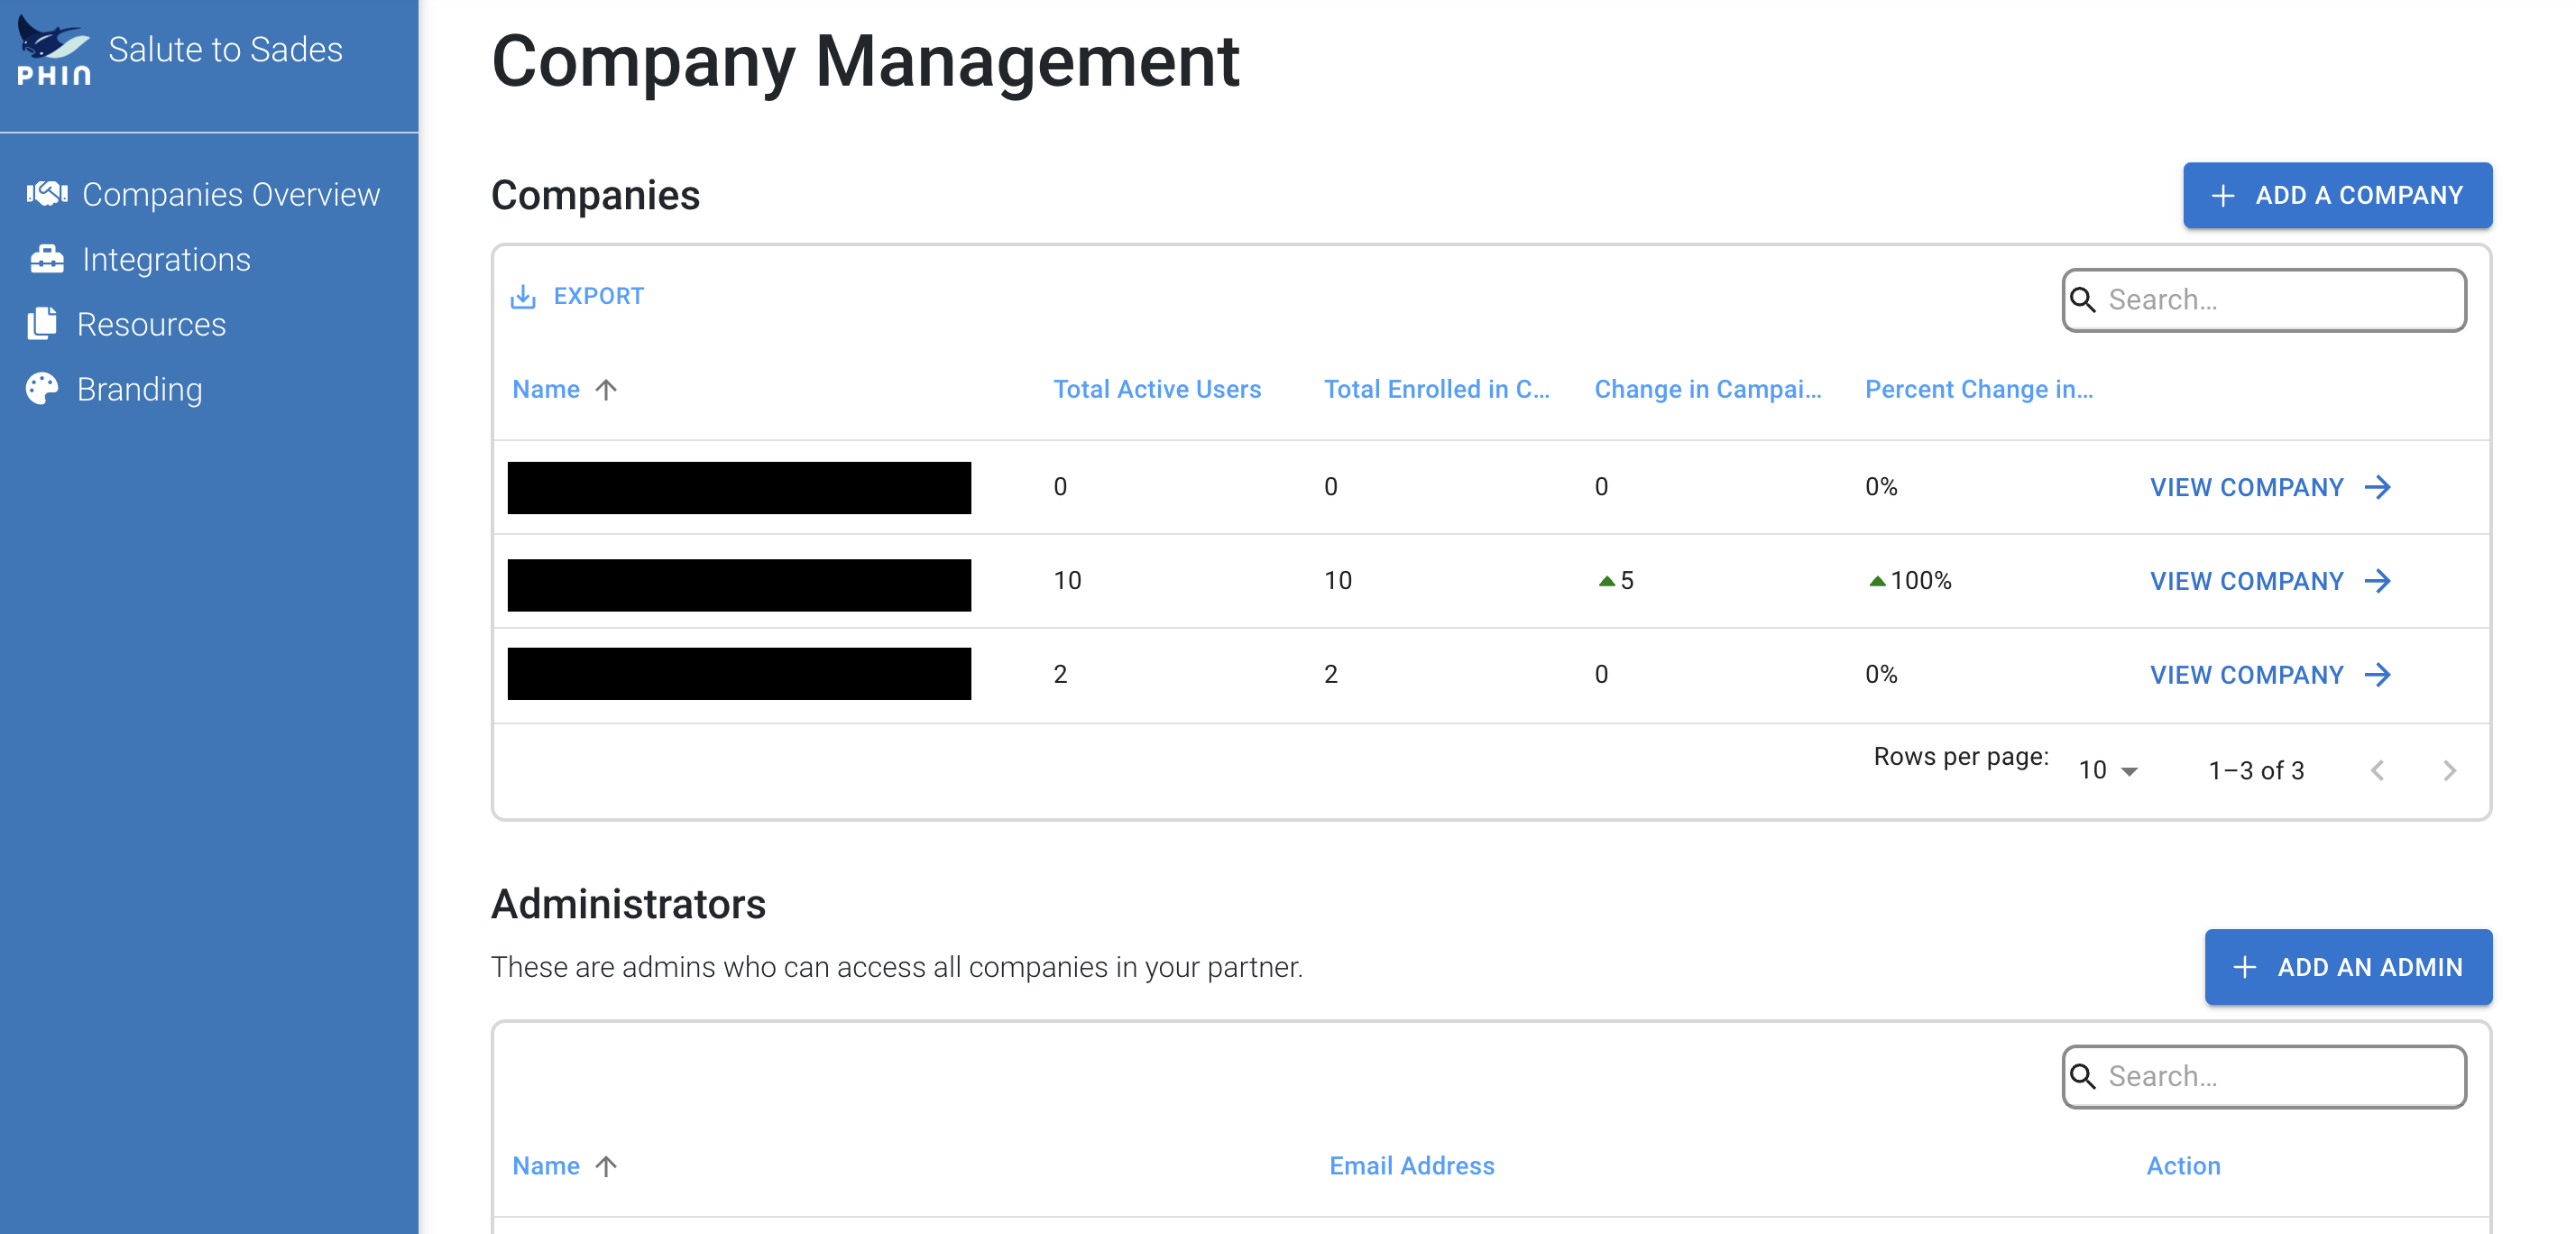This screenshot has height=1234, width=2576.
Task: Click arrow icon in the first company row
Action: [x=2378, y=487]
